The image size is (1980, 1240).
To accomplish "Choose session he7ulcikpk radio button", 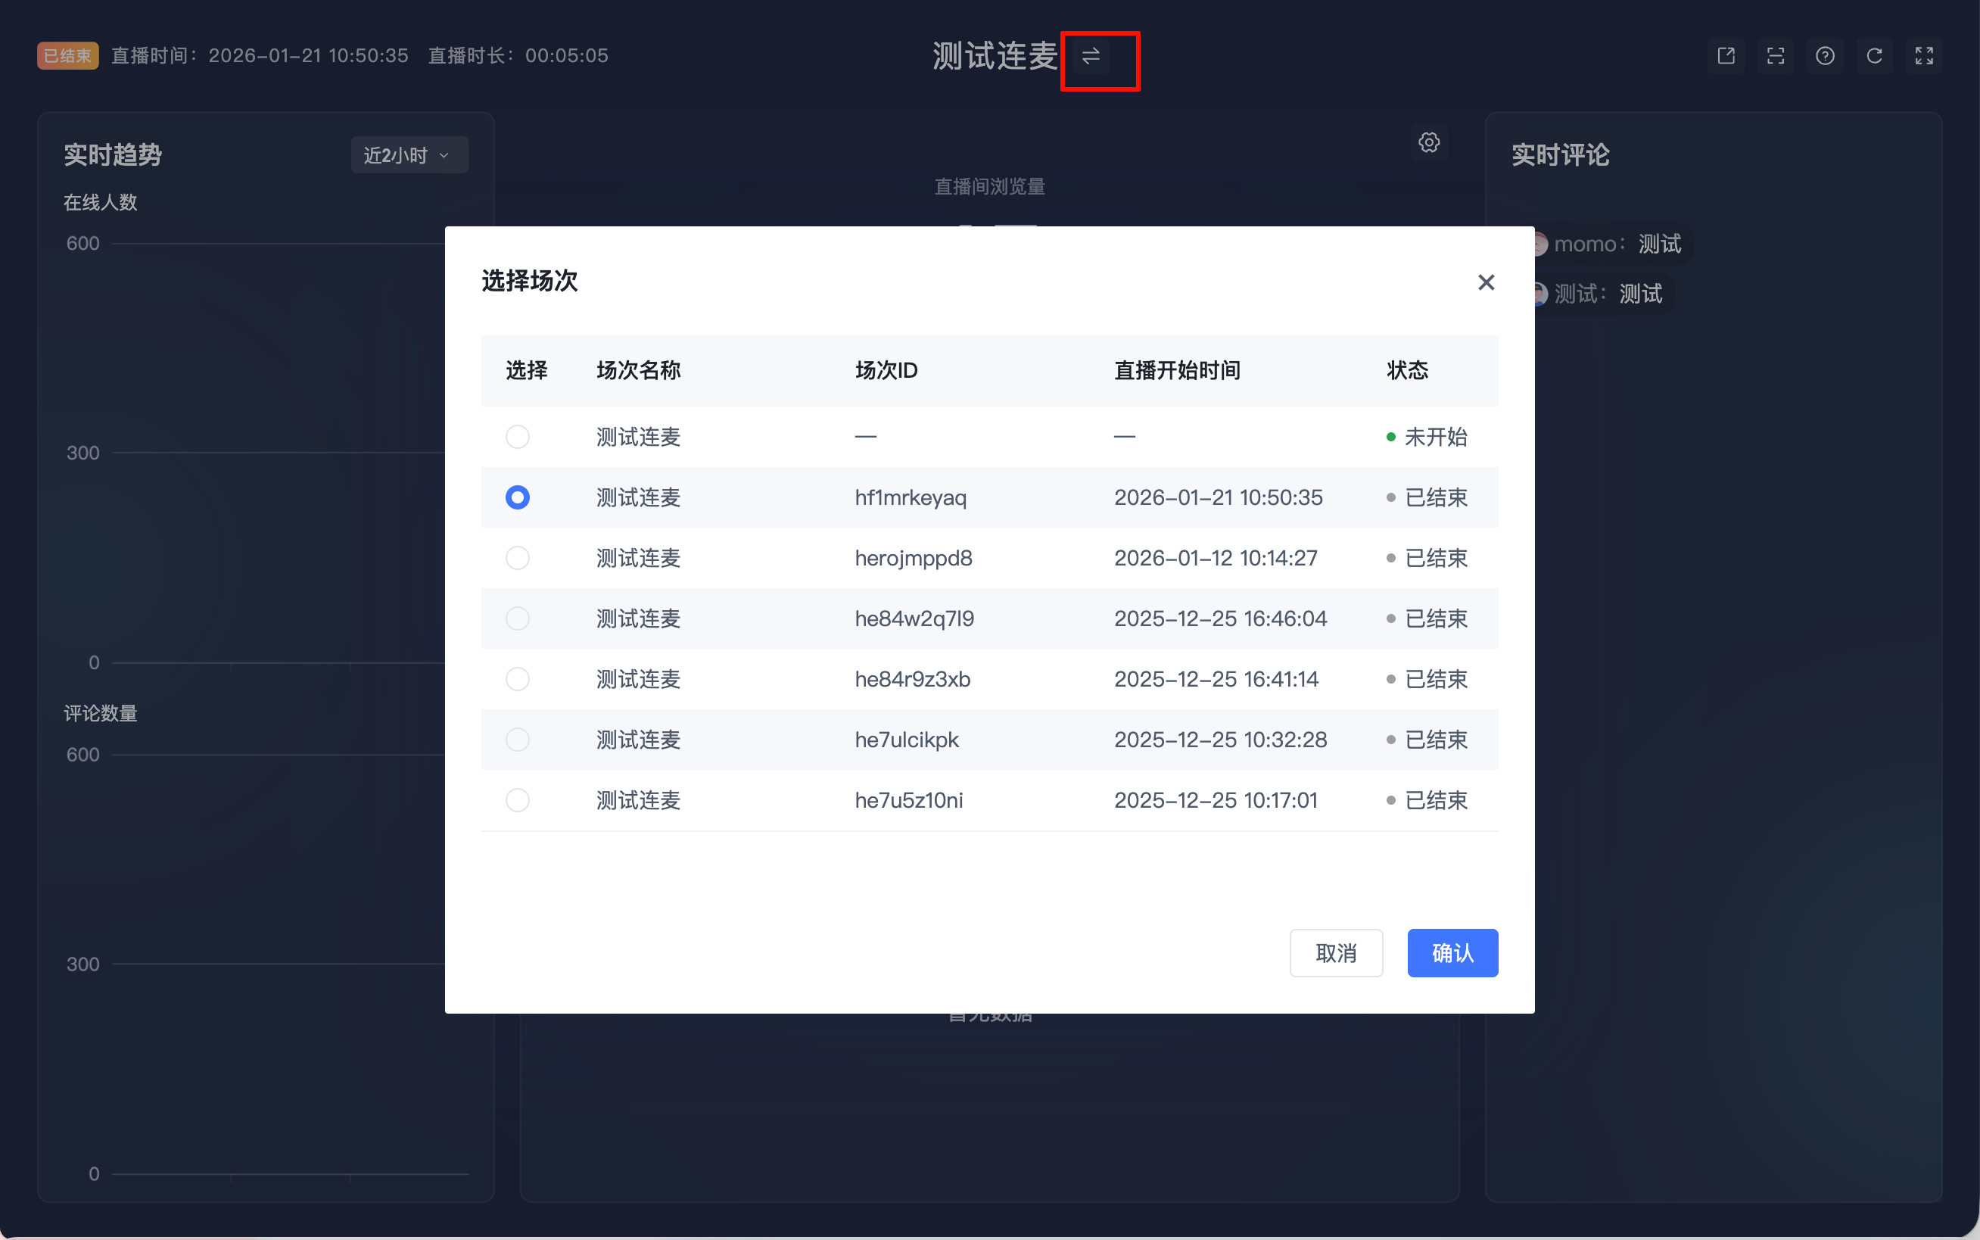I will 518,740.
